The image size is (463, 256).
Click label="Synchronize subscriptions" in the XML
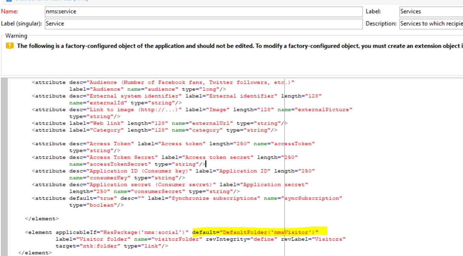click(x=204, y=198)
